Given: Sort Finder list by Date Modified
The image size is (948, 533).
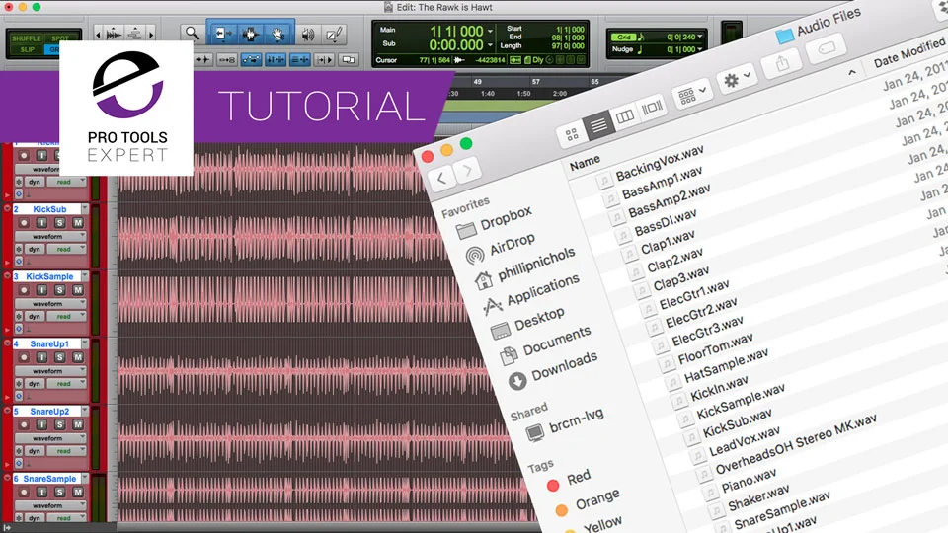Looking at the screenshot, I should (x=908, y=52).
